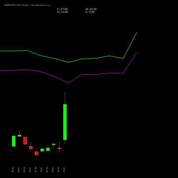Select the thin green candle for 29 Jul
Viewport: 178px width, 178px height.
[54, 144]
